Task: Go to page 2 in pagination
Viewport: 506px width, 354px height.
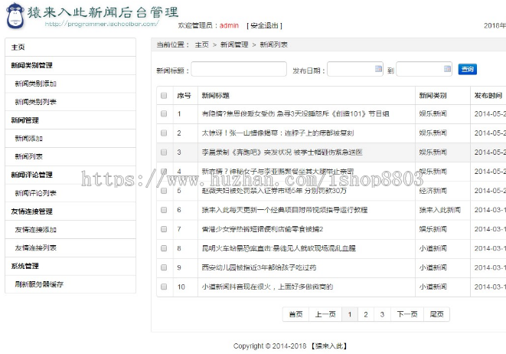Action: click(366, 314)
